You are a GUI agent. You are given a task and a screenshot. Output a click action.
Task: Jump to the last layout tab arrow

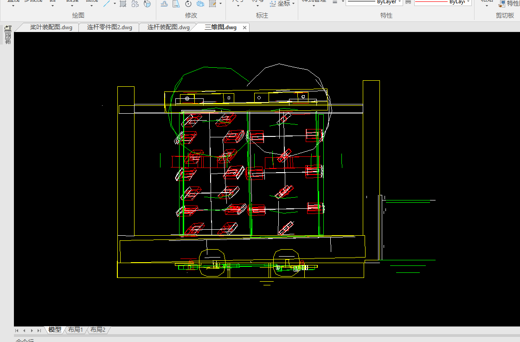(39, 330)
